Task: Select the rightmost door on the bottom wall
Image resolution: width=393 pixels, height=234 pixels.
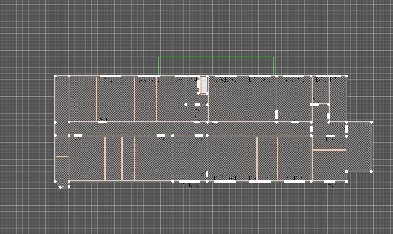Action: coord(329,182)
